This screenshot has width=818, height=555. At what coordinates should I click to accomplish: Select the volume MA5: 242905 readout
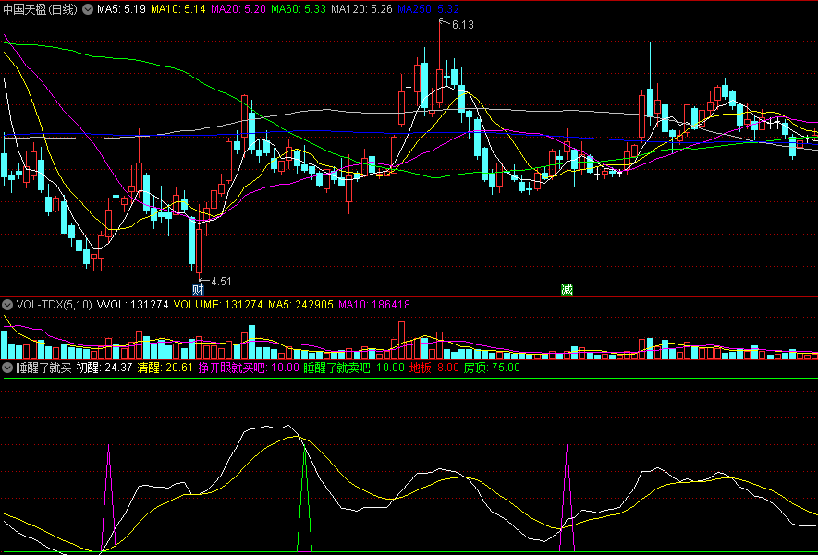pos(300,305)
